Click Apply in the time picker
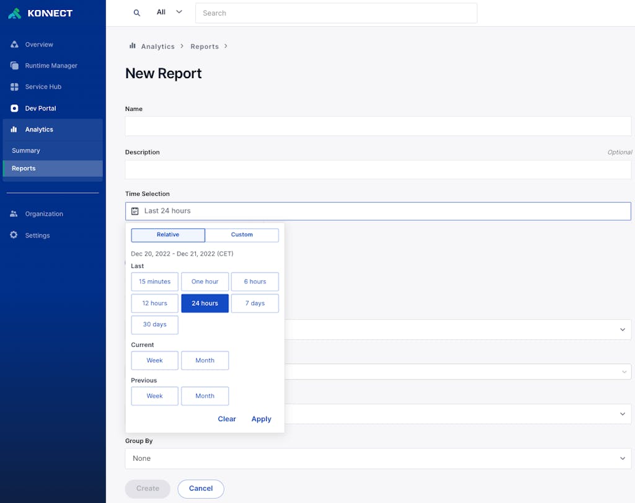This screenshot has height=503, width=635. [x=261, y=419]
